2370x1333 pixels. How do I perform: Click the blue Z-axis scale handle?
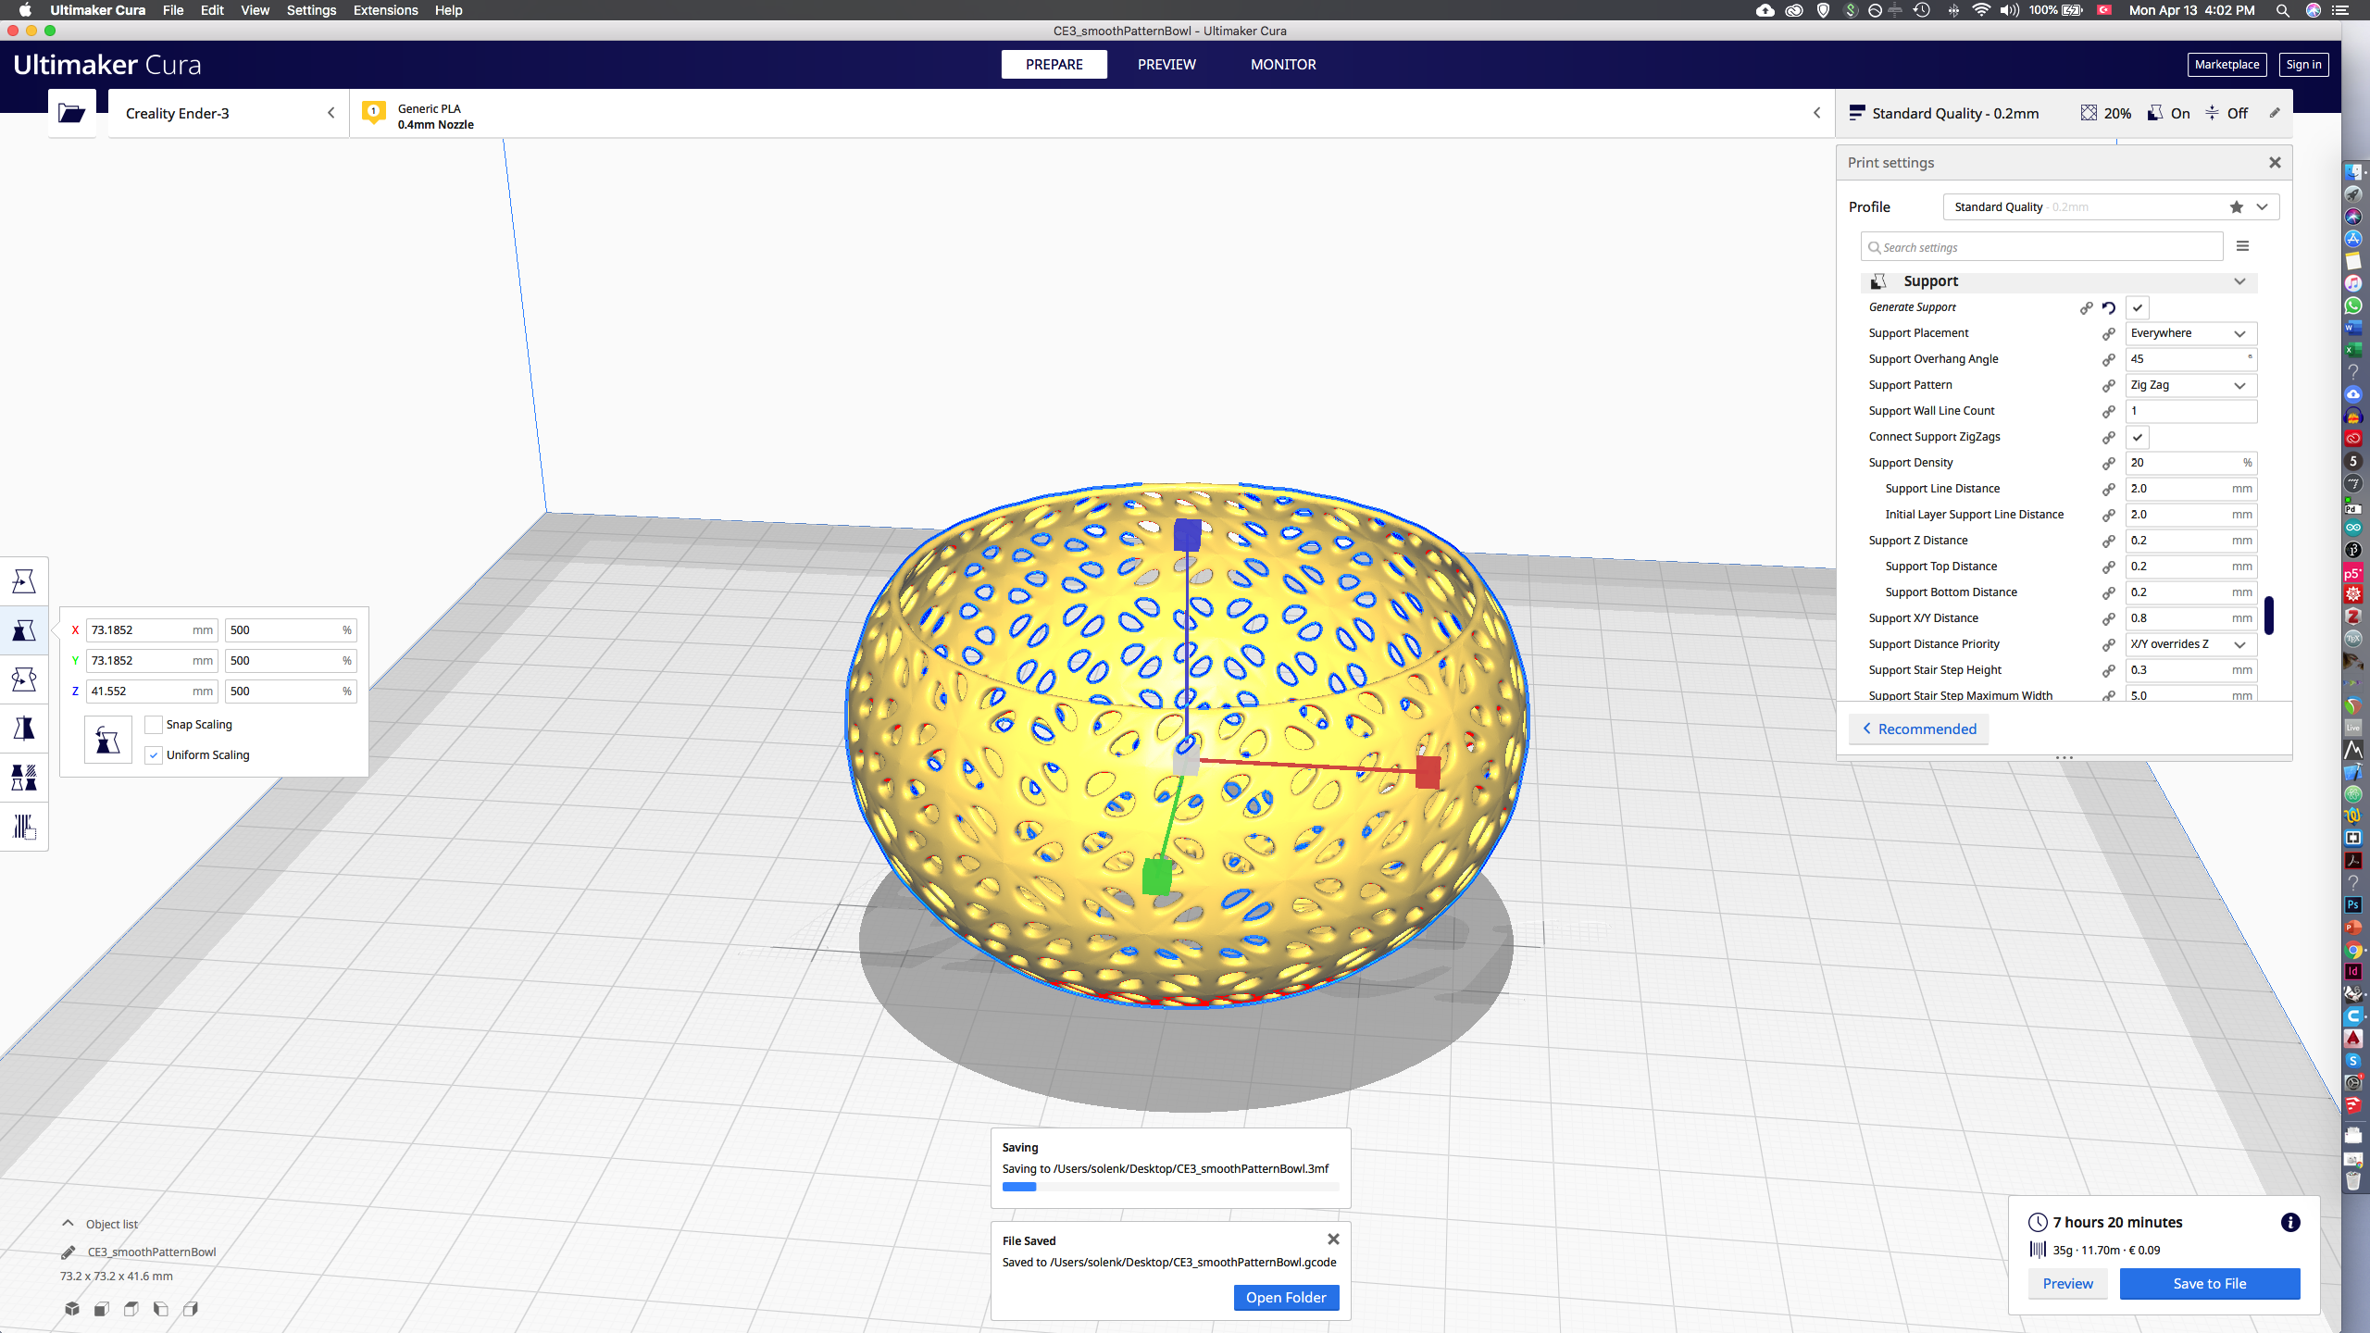click(1187, 535)
